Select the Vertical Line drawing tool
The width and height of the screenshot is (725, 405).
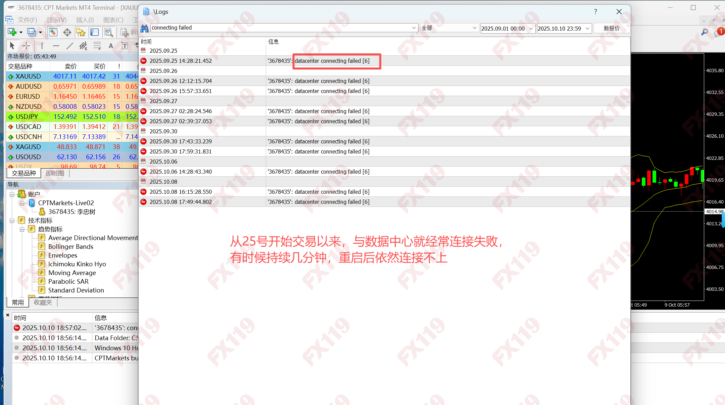pyautogui.click(x=42, y=46)
